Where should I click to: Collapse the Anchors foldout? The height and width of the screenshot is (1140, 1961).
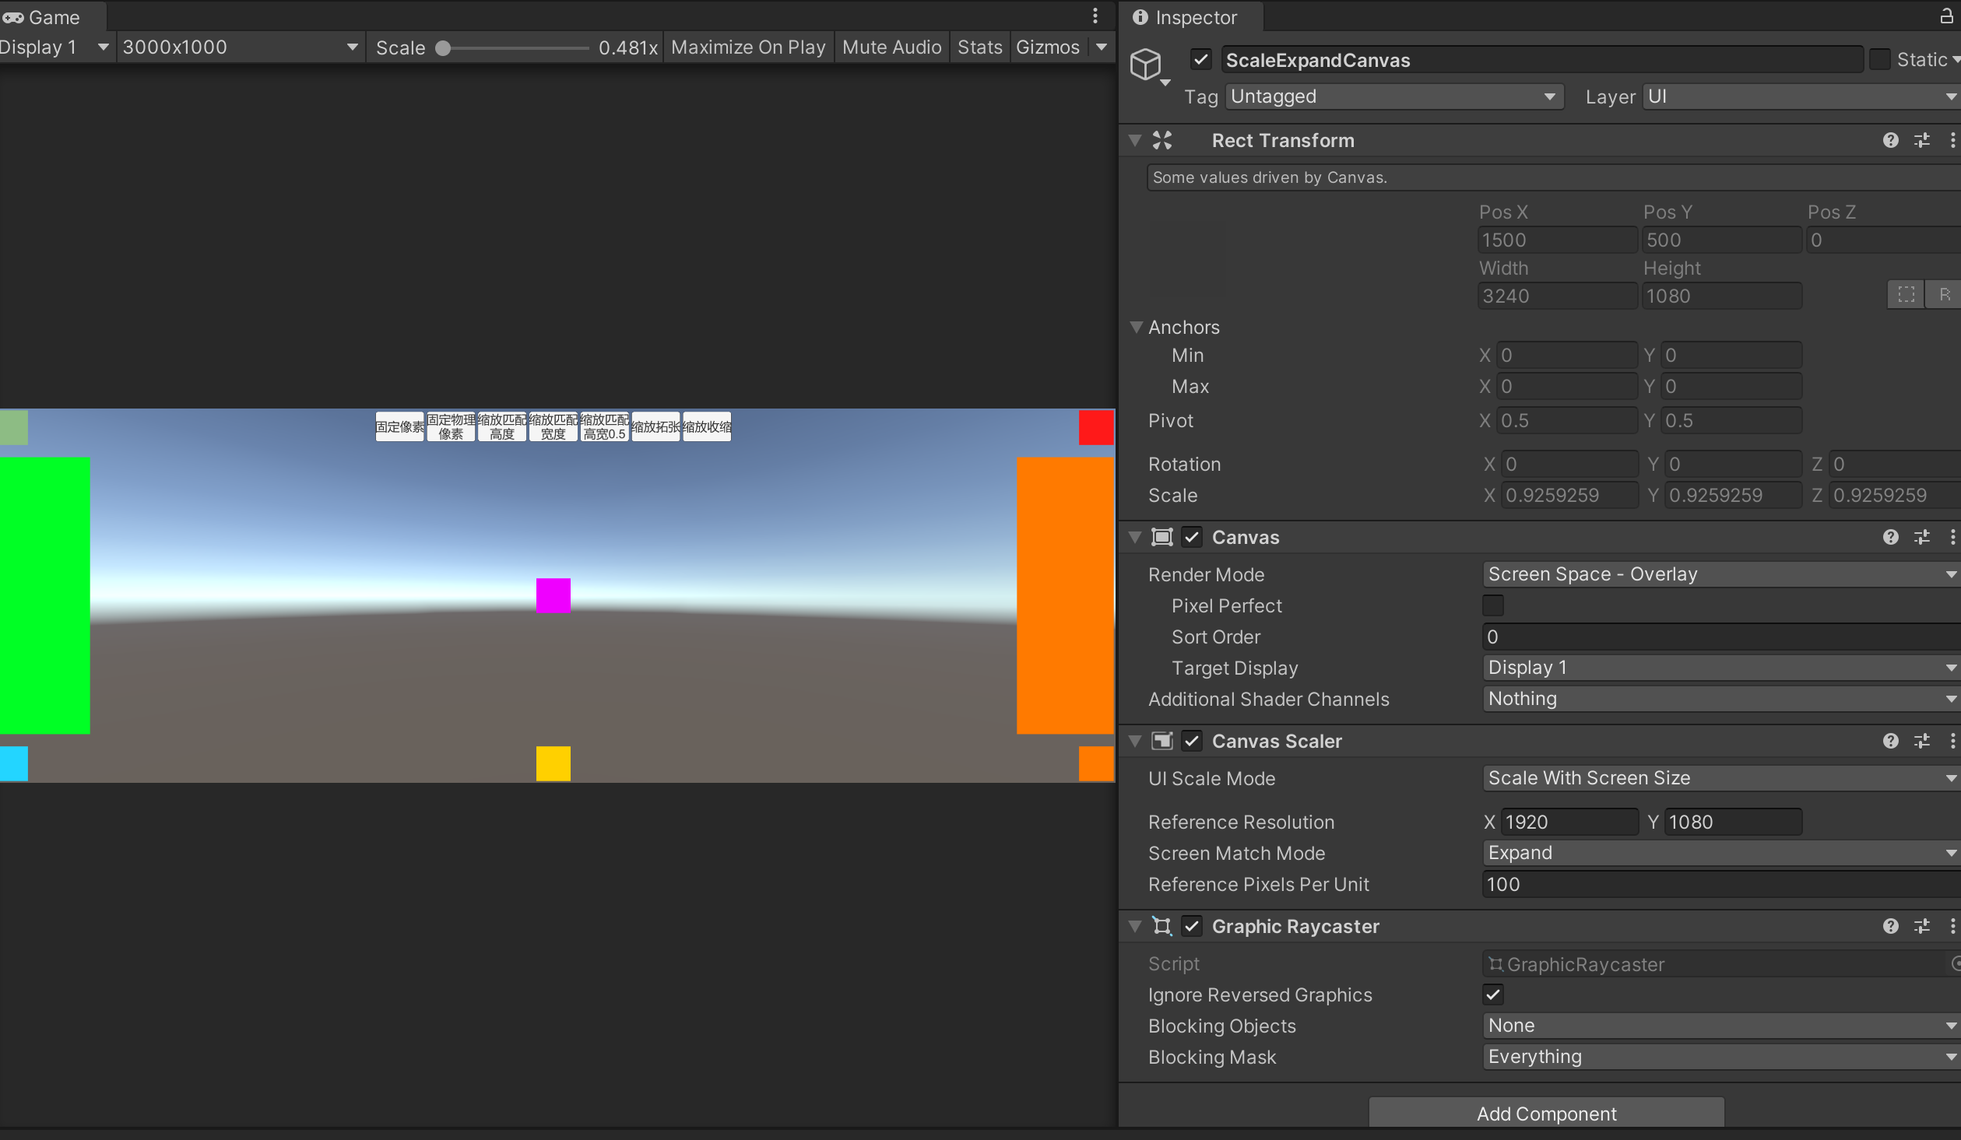pyautogui.click(x=1137, y=327)
